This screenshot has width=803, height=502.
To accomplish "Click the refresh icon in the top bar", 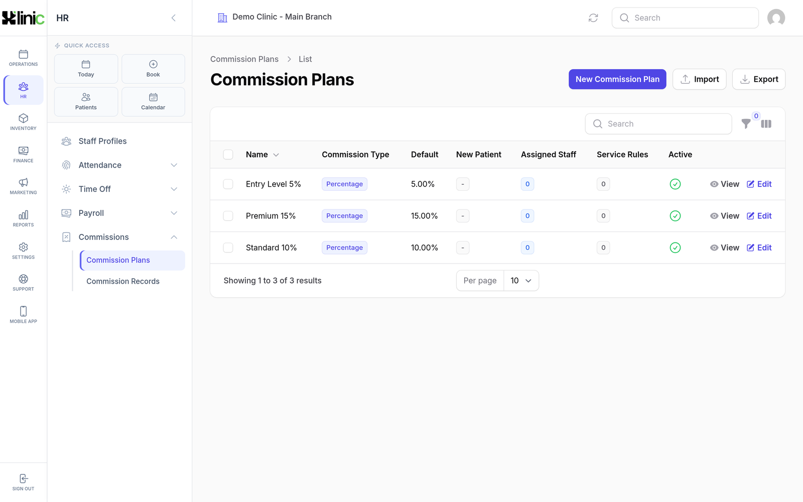I will pyautogui.click(x=593, y=18).
